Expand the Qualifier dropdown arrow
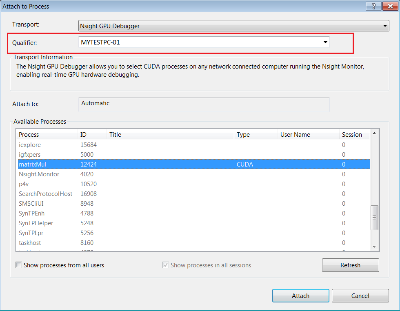400x311 pixels. 325,42
